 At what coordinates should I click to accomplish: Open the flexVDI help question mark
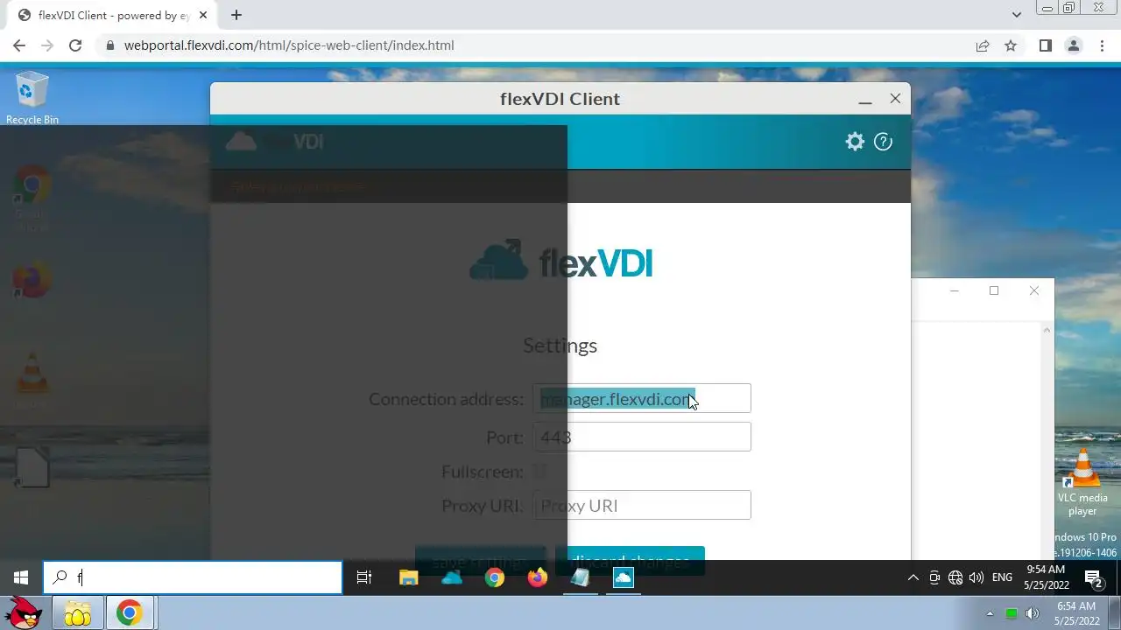coord(883,142)
